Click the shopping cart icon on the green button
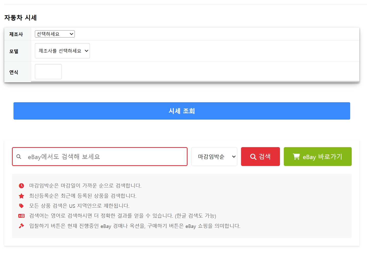367x269 pixels. click(x=296, y=157)
